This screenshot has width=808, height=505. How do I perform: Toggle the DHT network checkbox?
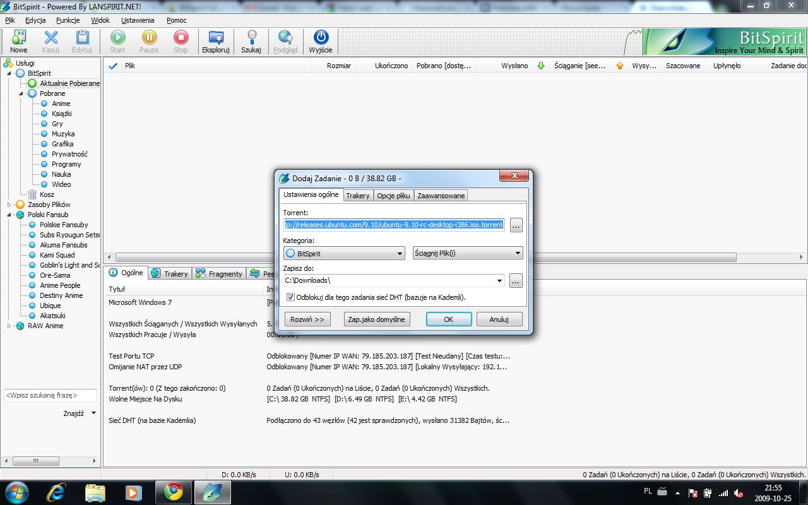(291, 297)
